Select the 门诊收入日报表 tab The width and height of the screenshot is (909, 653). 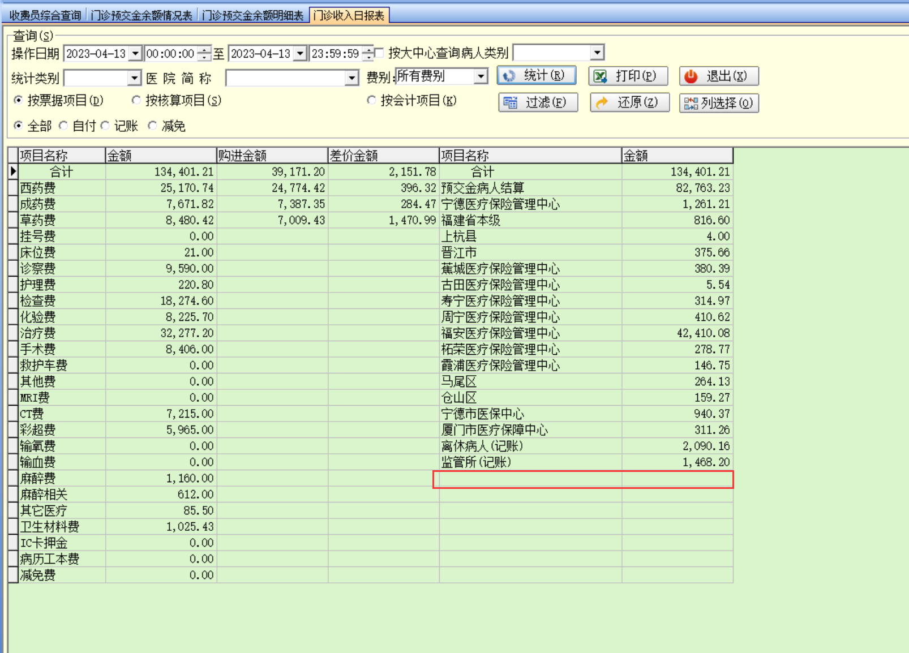click(x=349, y=15)
